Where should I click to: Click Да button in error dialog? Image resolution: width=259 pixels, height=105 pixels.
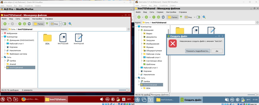click(x=217, y=51)
